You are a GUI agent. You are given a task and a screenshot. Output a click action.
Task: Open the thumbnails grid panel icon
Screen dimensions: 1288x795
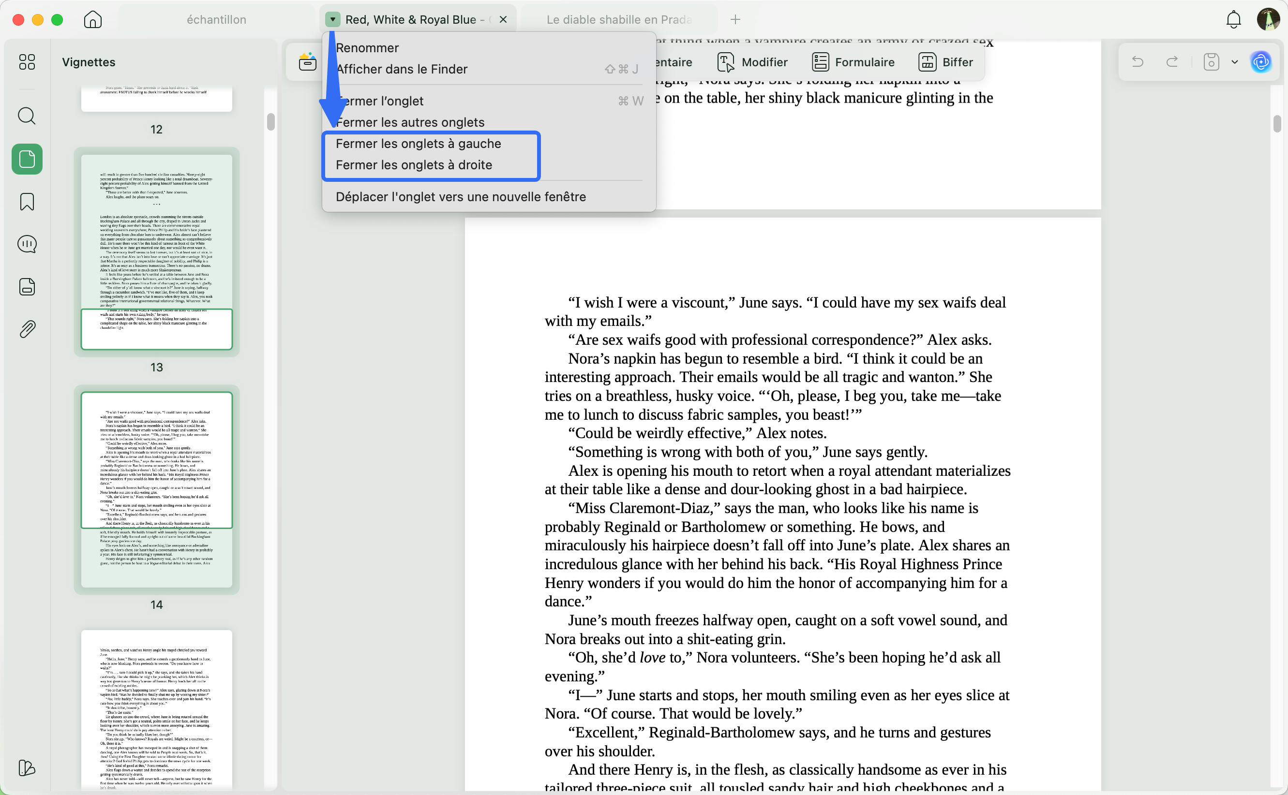tap(27, 62)
